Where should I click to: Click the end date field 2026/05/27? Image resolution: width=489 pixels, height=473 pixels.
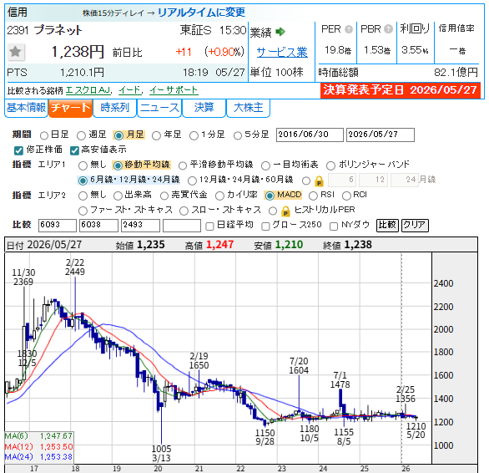(381, 135)
